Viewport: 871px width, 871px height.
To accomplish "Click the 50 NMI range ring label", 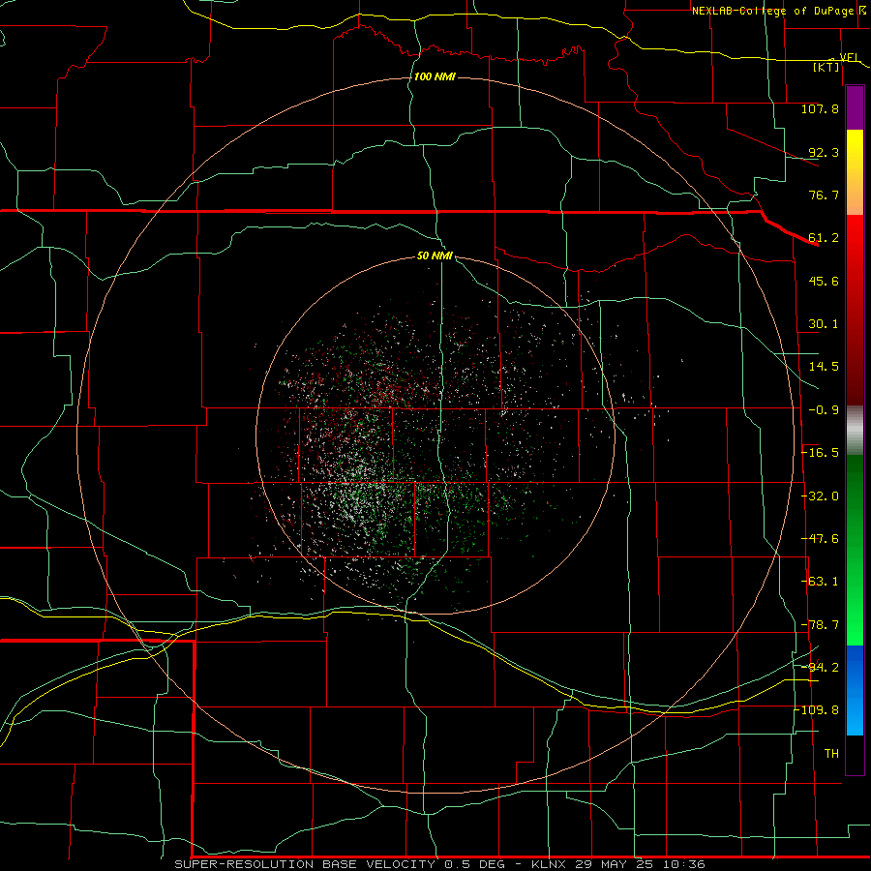I will pos(435,255).
